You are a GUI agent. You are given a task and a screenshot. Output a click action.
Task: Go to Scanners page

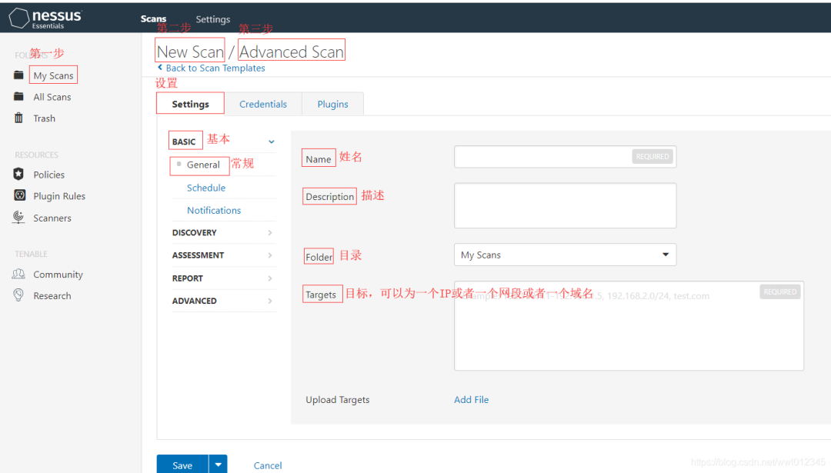click(x=52, y=218)
